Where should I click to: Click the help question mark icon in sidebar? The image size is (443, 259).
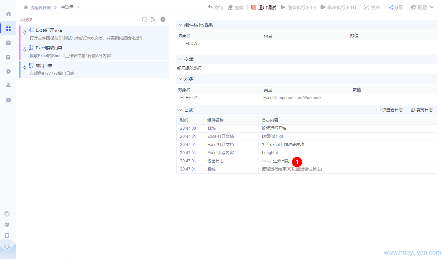[8, 100]
